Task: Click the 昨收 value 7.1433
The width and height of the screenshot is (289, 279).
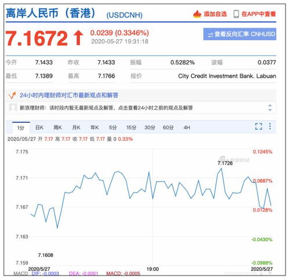Action: point(106,63)
